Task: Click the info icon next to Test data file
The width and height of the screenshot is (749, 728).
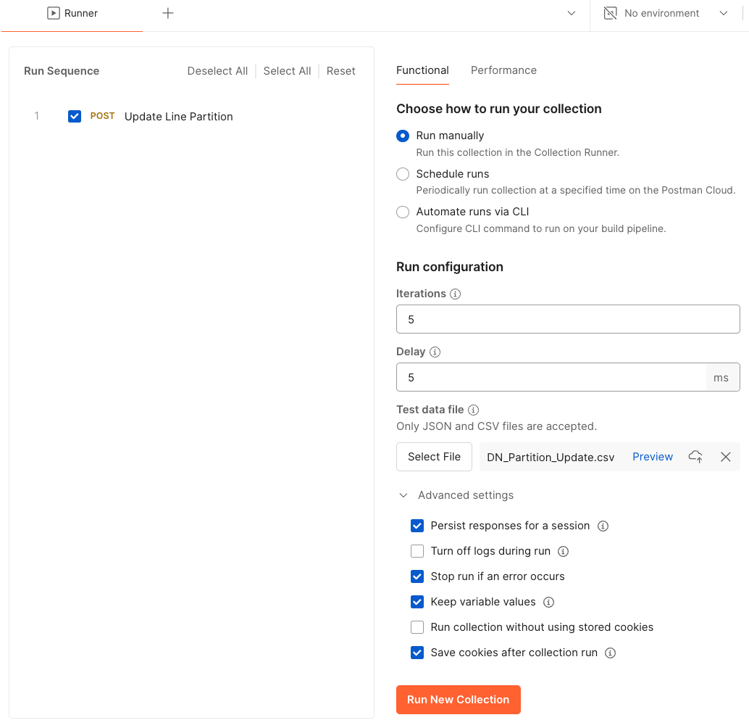Action: 473,410
